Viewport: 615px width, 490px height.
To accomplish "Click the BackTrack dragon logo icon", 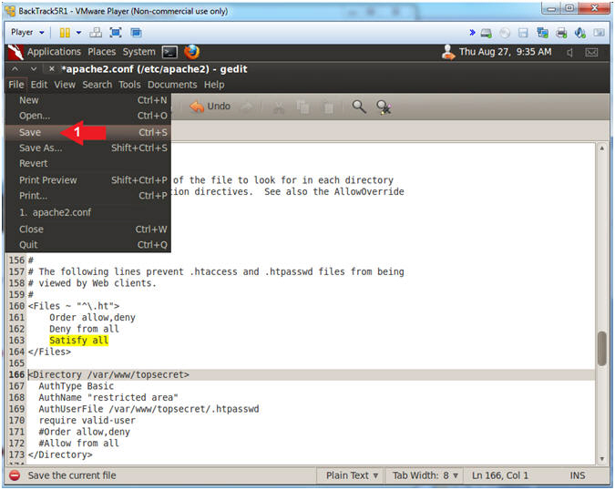I will (15, 52).
